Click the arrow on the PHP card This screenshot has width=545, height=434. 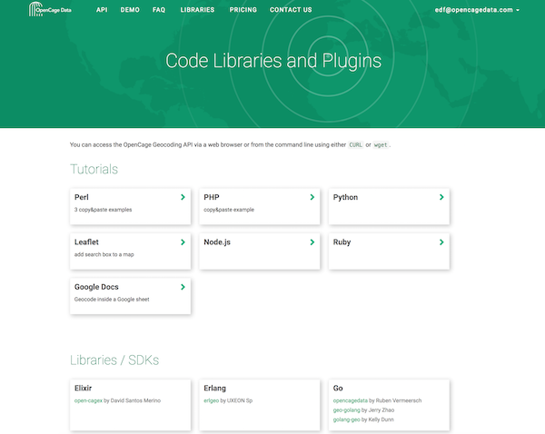pyautogui.click(x=312, y=197)
